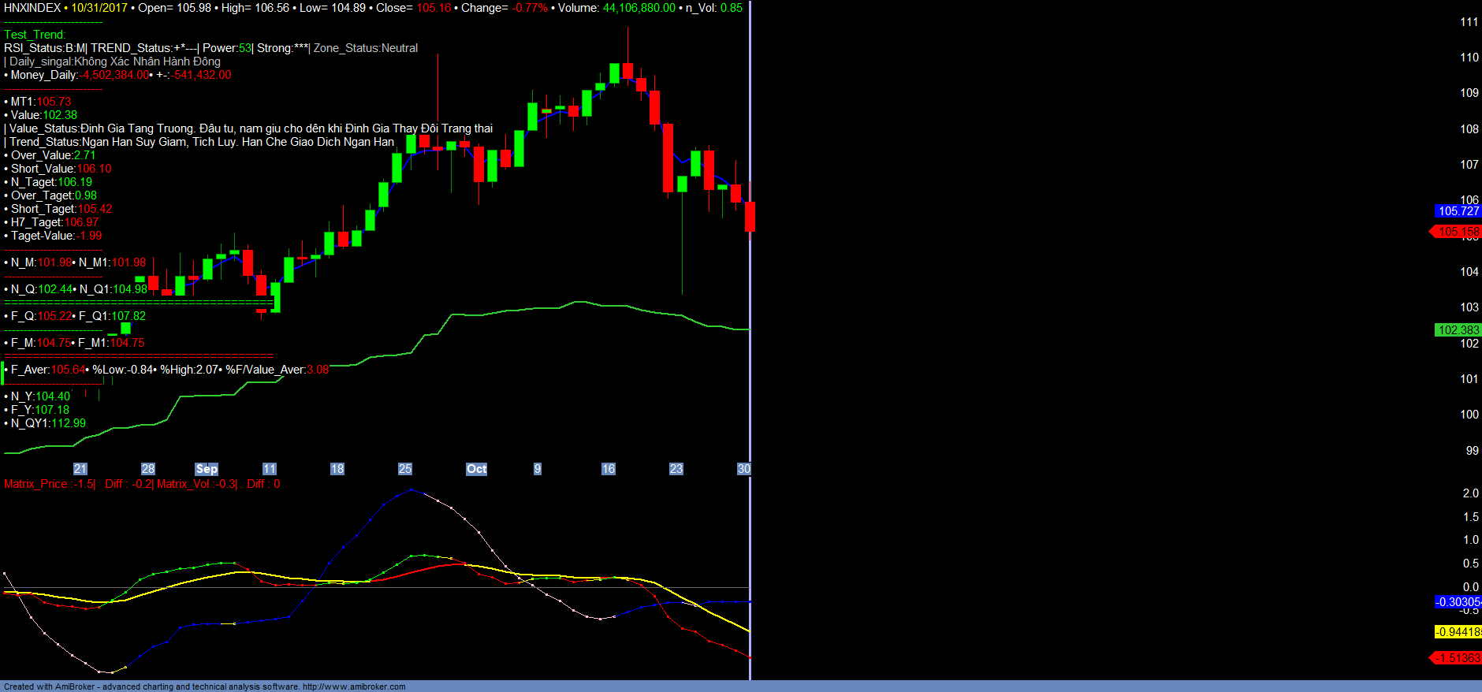This screenshot has width=1482, height=692.
Task: Click the yellow -0.94418 indicator tag
Action: click(x=1458, y=632)
